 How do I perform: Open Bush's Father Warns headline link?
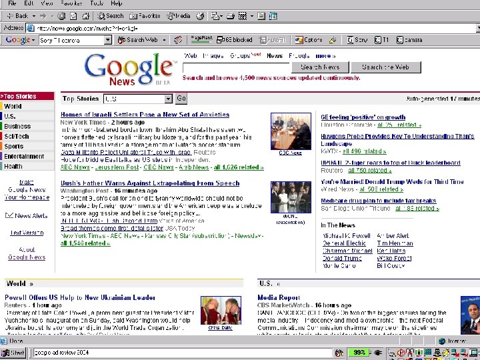[150, 183]
